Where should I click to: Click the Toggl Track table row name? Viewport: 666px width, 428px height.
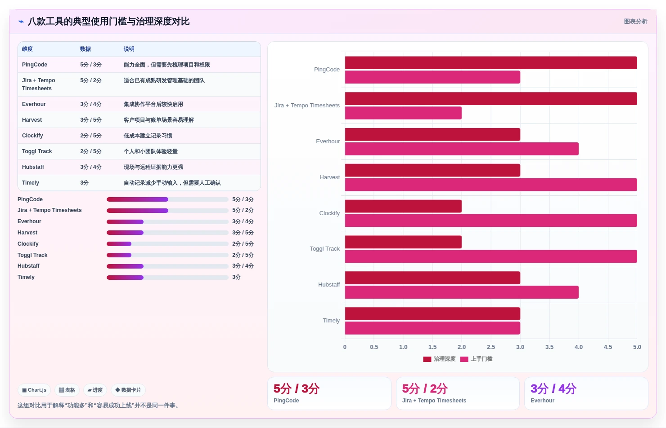point(37,151)
